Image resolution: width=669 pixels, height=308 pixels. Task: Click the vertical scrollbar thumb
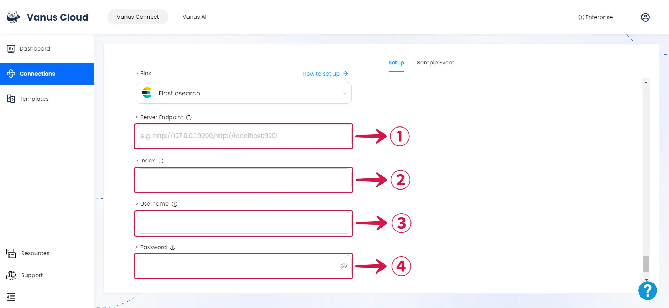(646, 264)
